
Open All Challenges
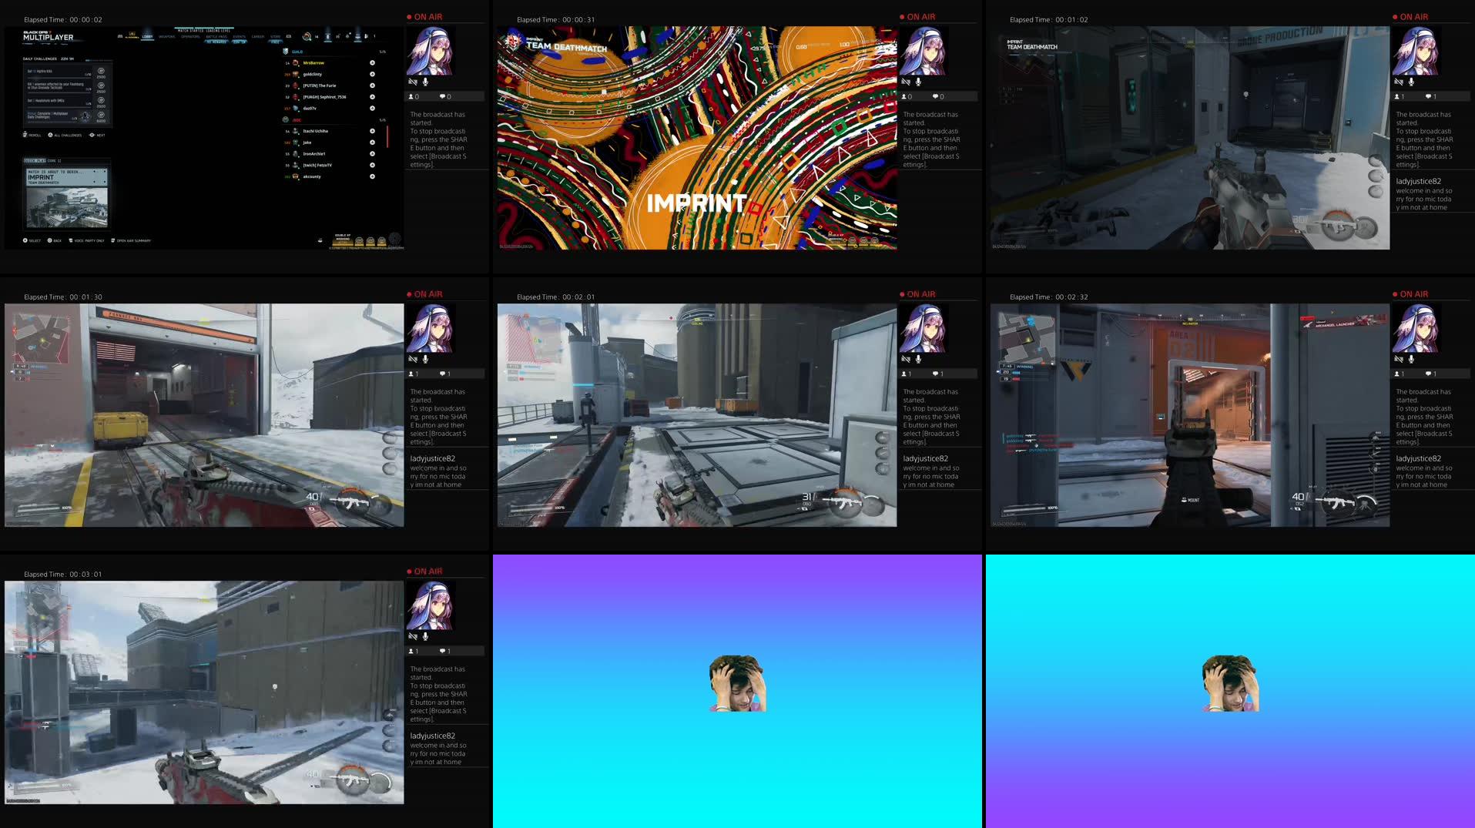click(65, 135)
